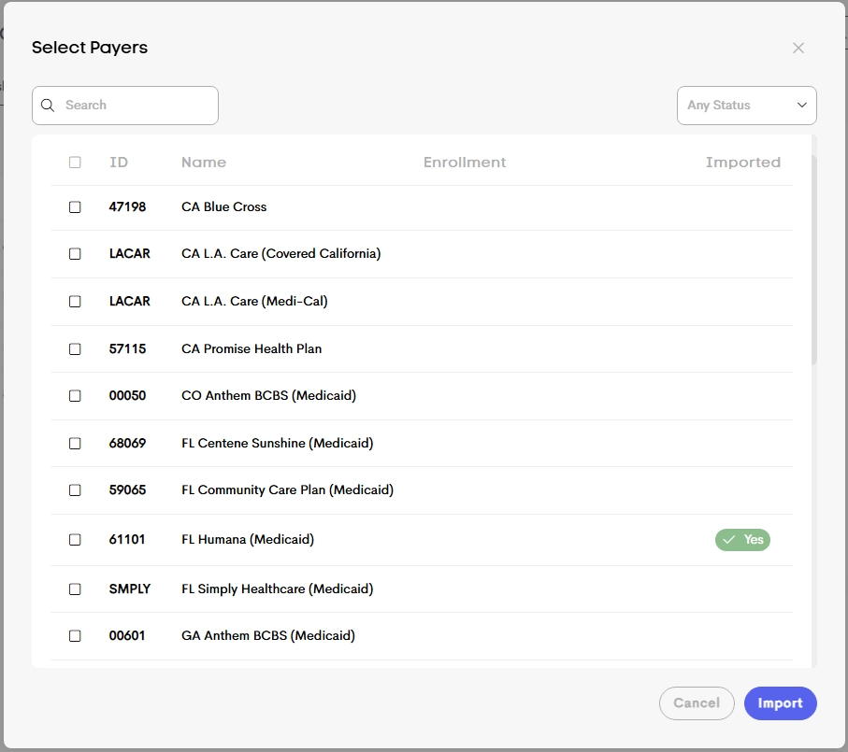Select payer ID 68069

(128, 444)
